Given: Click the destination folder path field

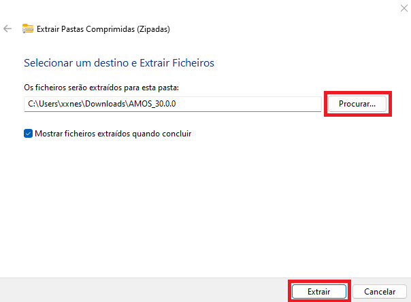Looking at the screenshot, I should 171,104.
